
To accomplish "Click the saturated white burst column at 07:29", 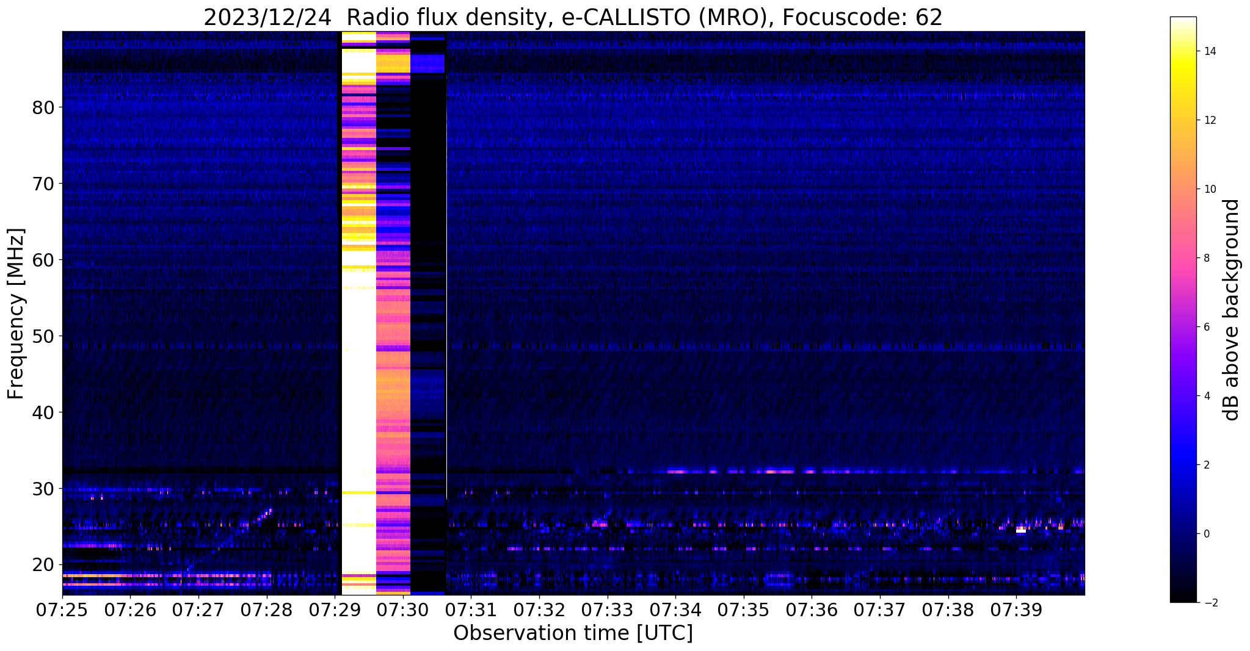I will [x=358, y=313].
